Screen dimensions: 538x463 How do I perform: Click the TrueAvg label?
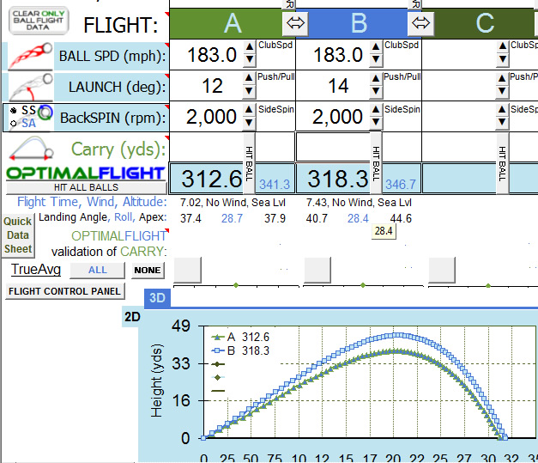coord(36,269)
